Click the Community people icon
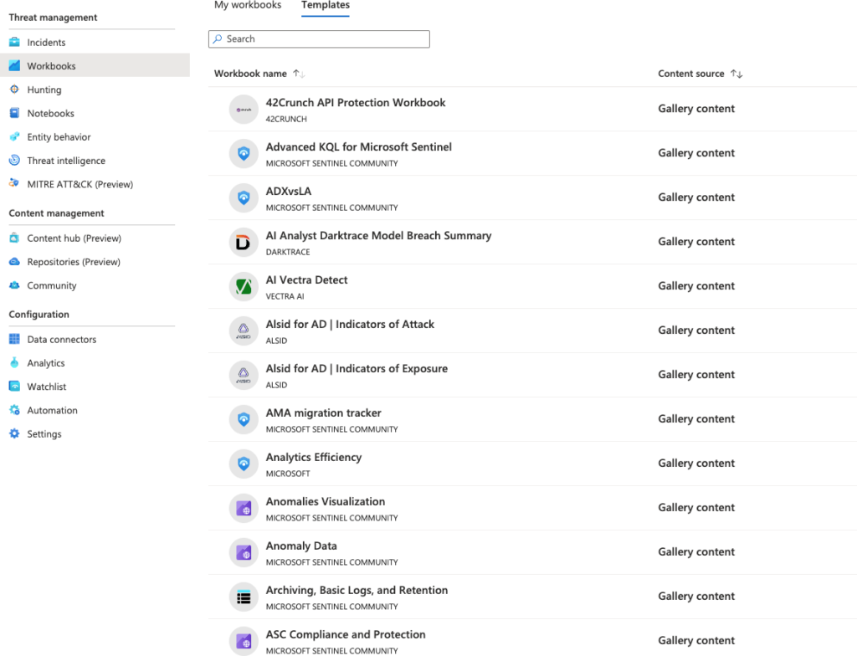Screen dimensions: 857x656 click(x=15, y=284)
